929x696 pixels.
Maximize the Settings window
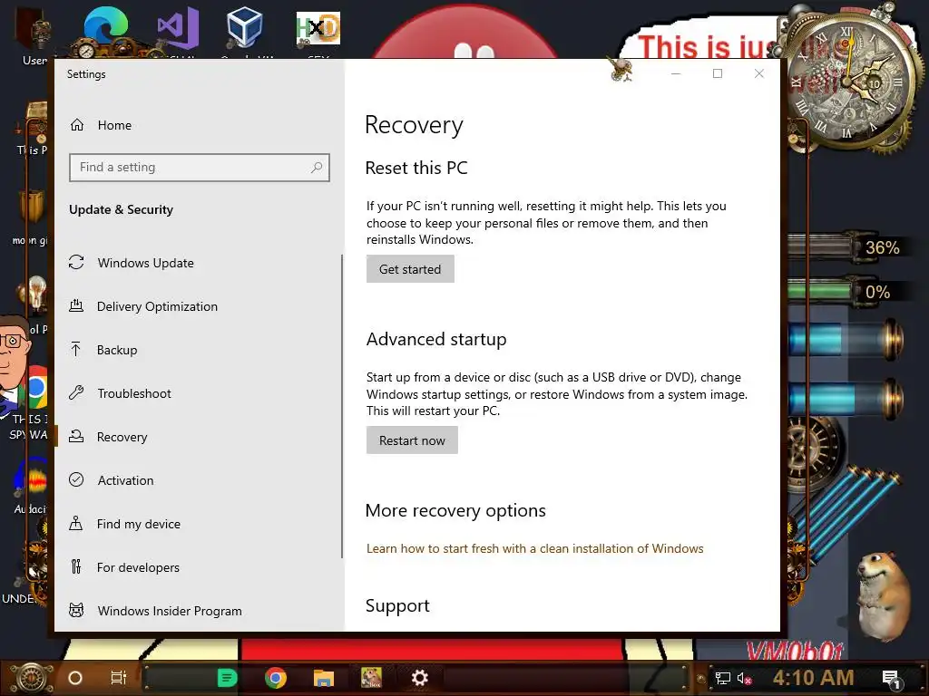718,73
